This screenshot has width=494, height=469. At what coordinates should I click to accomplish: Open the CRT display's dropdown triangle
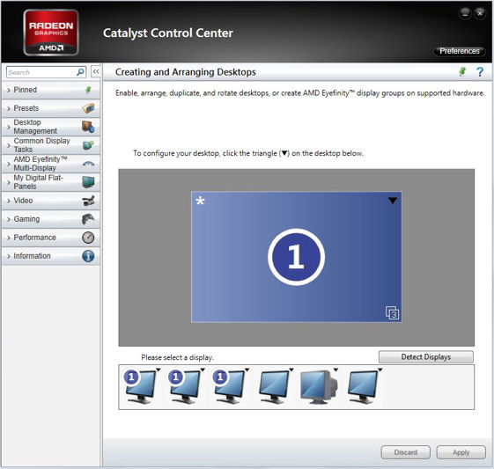coord(335,370)
